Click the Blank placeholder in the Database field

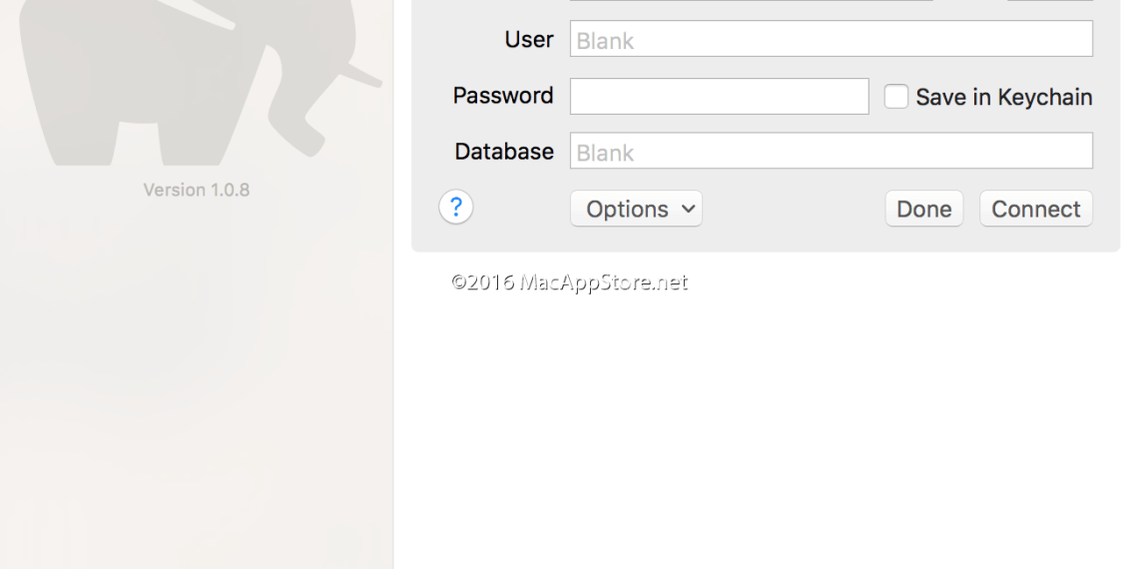coord(605,153)
